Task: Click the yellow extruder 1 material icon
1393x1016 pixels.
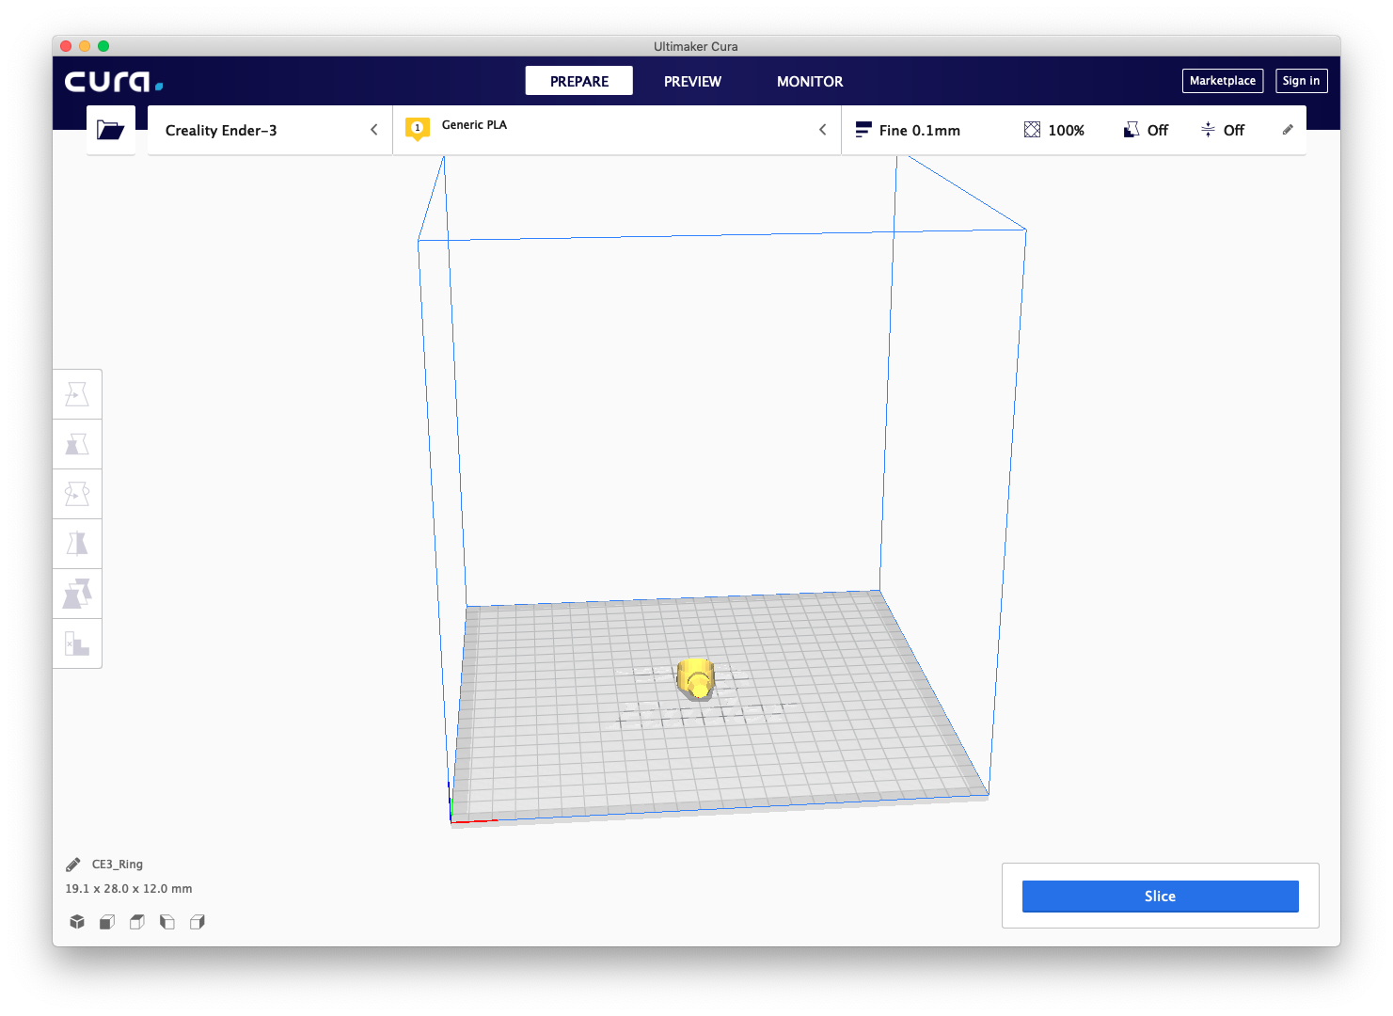Action: 418,129
